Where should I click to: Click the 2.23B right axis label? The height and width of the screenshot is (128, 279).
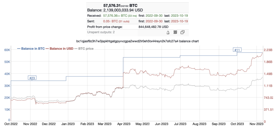click(267, 50)
